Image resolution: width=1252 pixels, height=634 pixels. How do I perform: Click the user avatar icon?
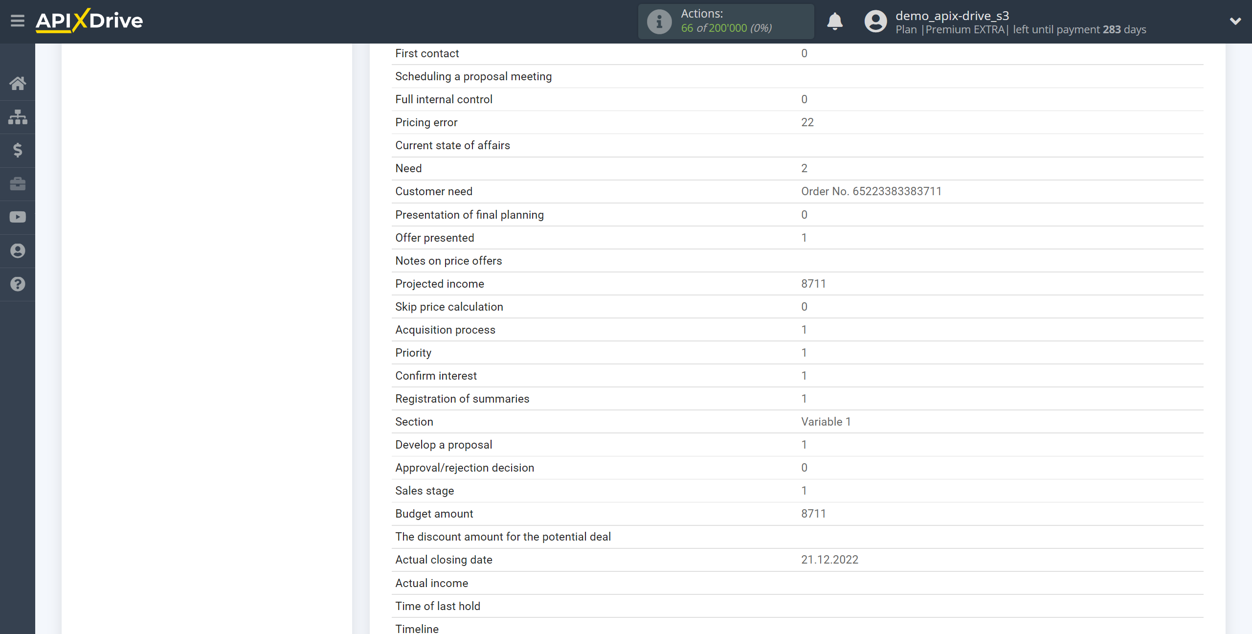coord(875,22)
